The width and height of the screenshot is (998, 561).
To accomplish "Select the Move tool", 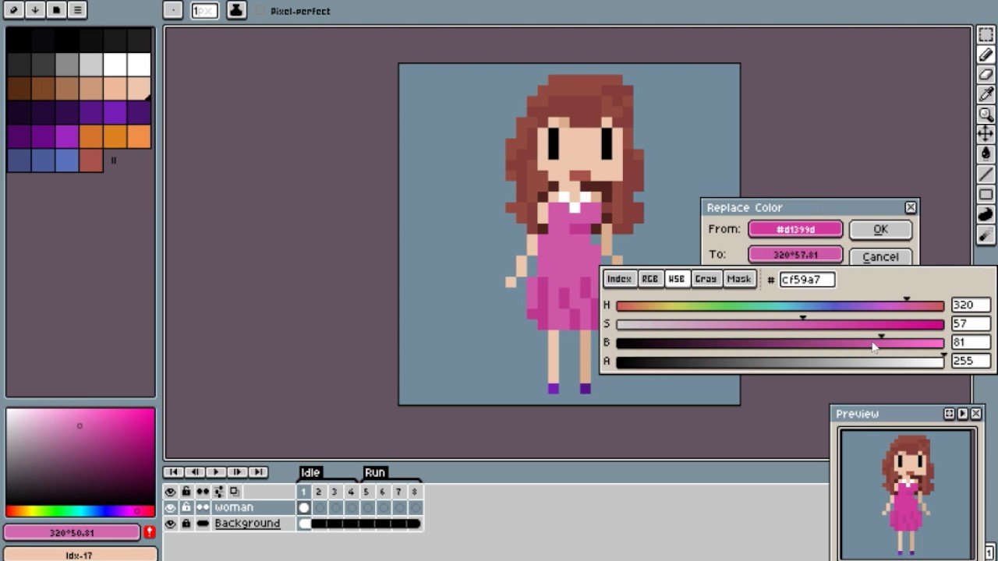I will click(986, 135).
